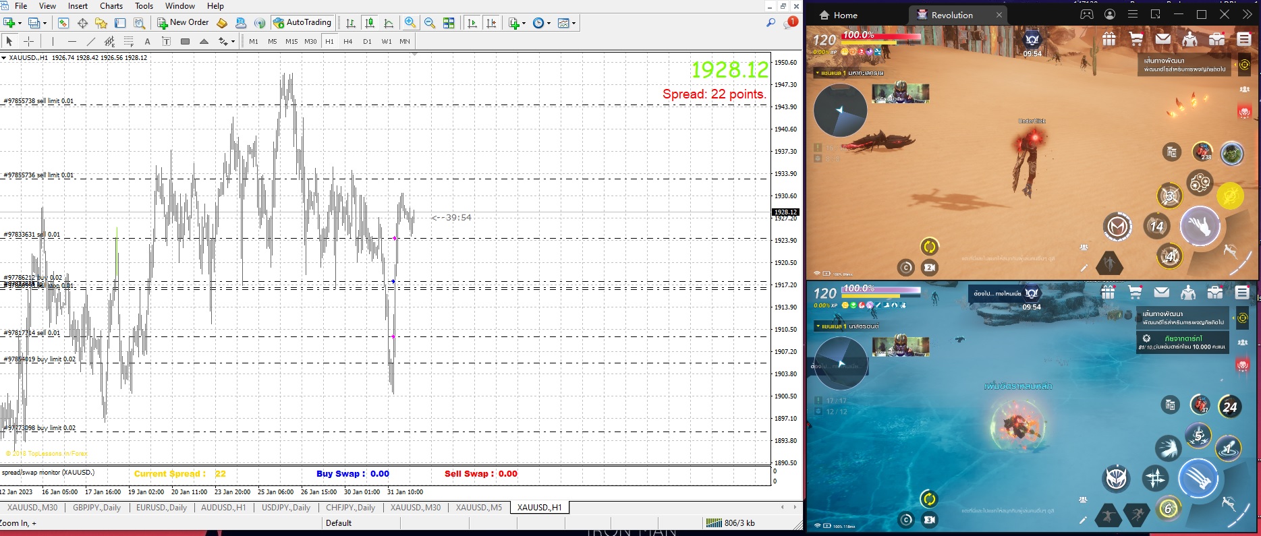
Task: Select the cursor arrow tool
Action: pos(9,41)
